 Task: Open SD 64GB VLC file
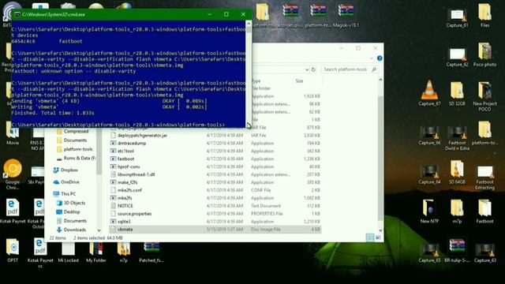457,172
